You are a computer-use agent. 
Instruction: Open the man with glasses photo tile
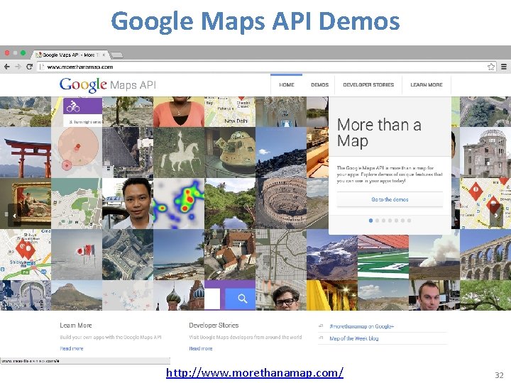click(x=281, y=295)
